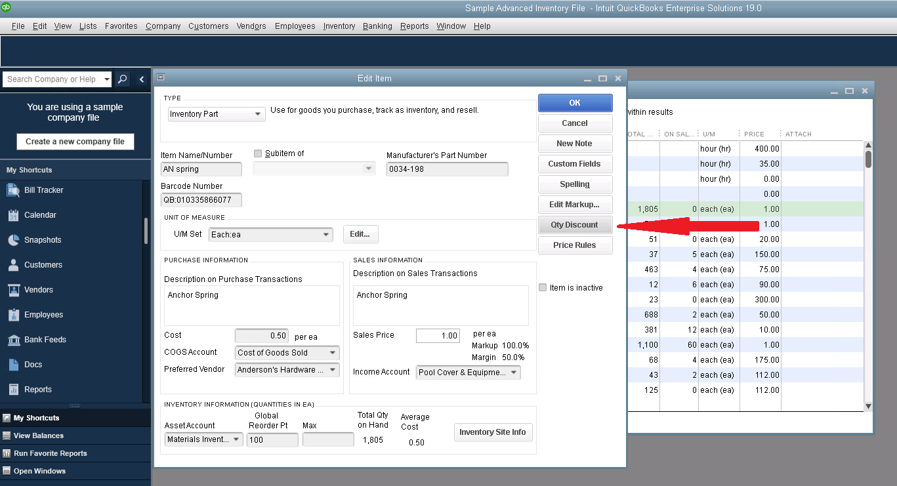Open the item Type dropdown (Inventory Part)
Screen dimensions: 897x486
click(x=217, y=114)
